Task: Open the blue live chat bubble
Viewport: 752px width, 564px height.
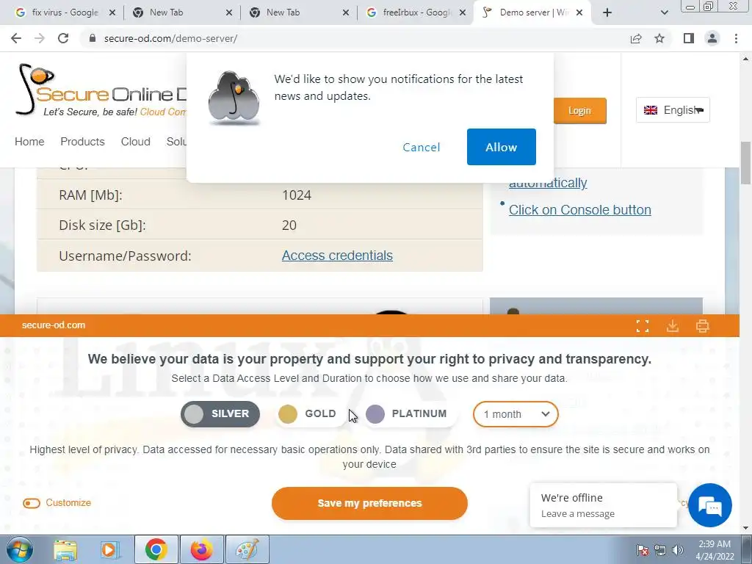Action: (710, 505)
